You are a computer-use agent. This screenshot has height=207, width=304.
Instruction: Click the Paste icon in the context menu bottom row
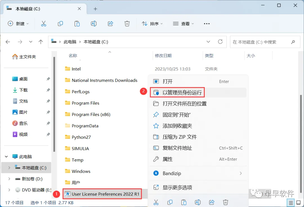tap(184, 202)
